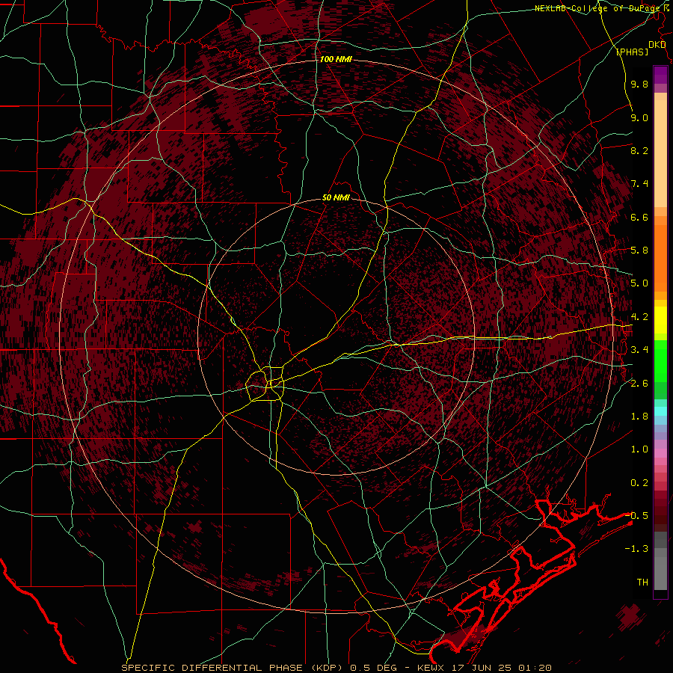Click the yellow segment of the color bar

660,320
